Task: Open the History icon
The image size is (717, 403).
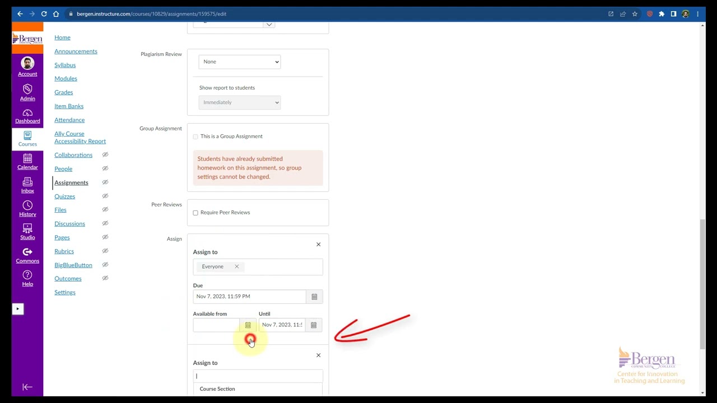Action: point(27,209)
